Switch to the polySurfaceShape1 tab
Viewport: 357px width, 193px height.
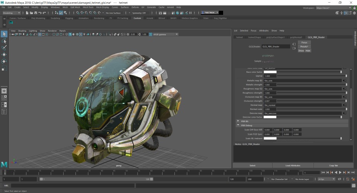[x=275, y=37]
